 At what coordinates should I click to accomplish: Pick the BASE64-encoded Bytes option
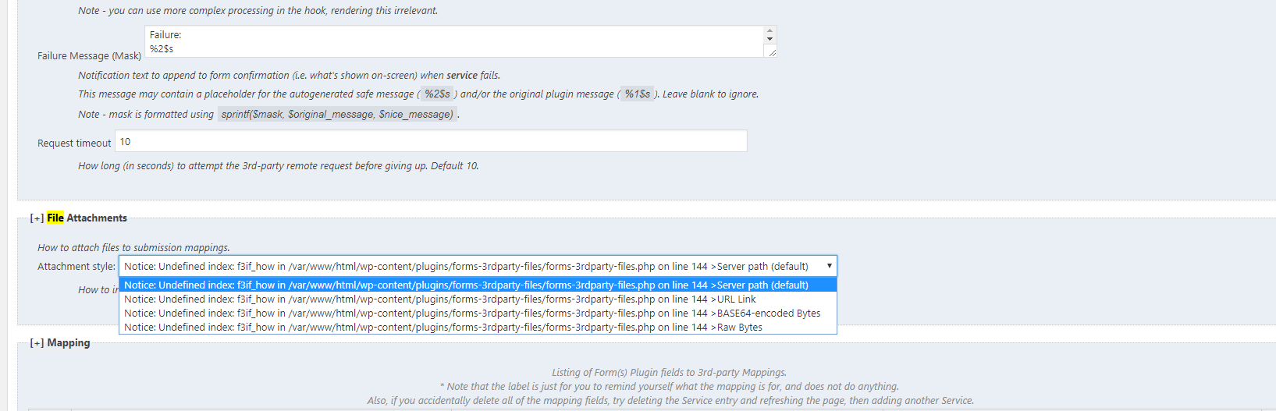click(478, 313)
